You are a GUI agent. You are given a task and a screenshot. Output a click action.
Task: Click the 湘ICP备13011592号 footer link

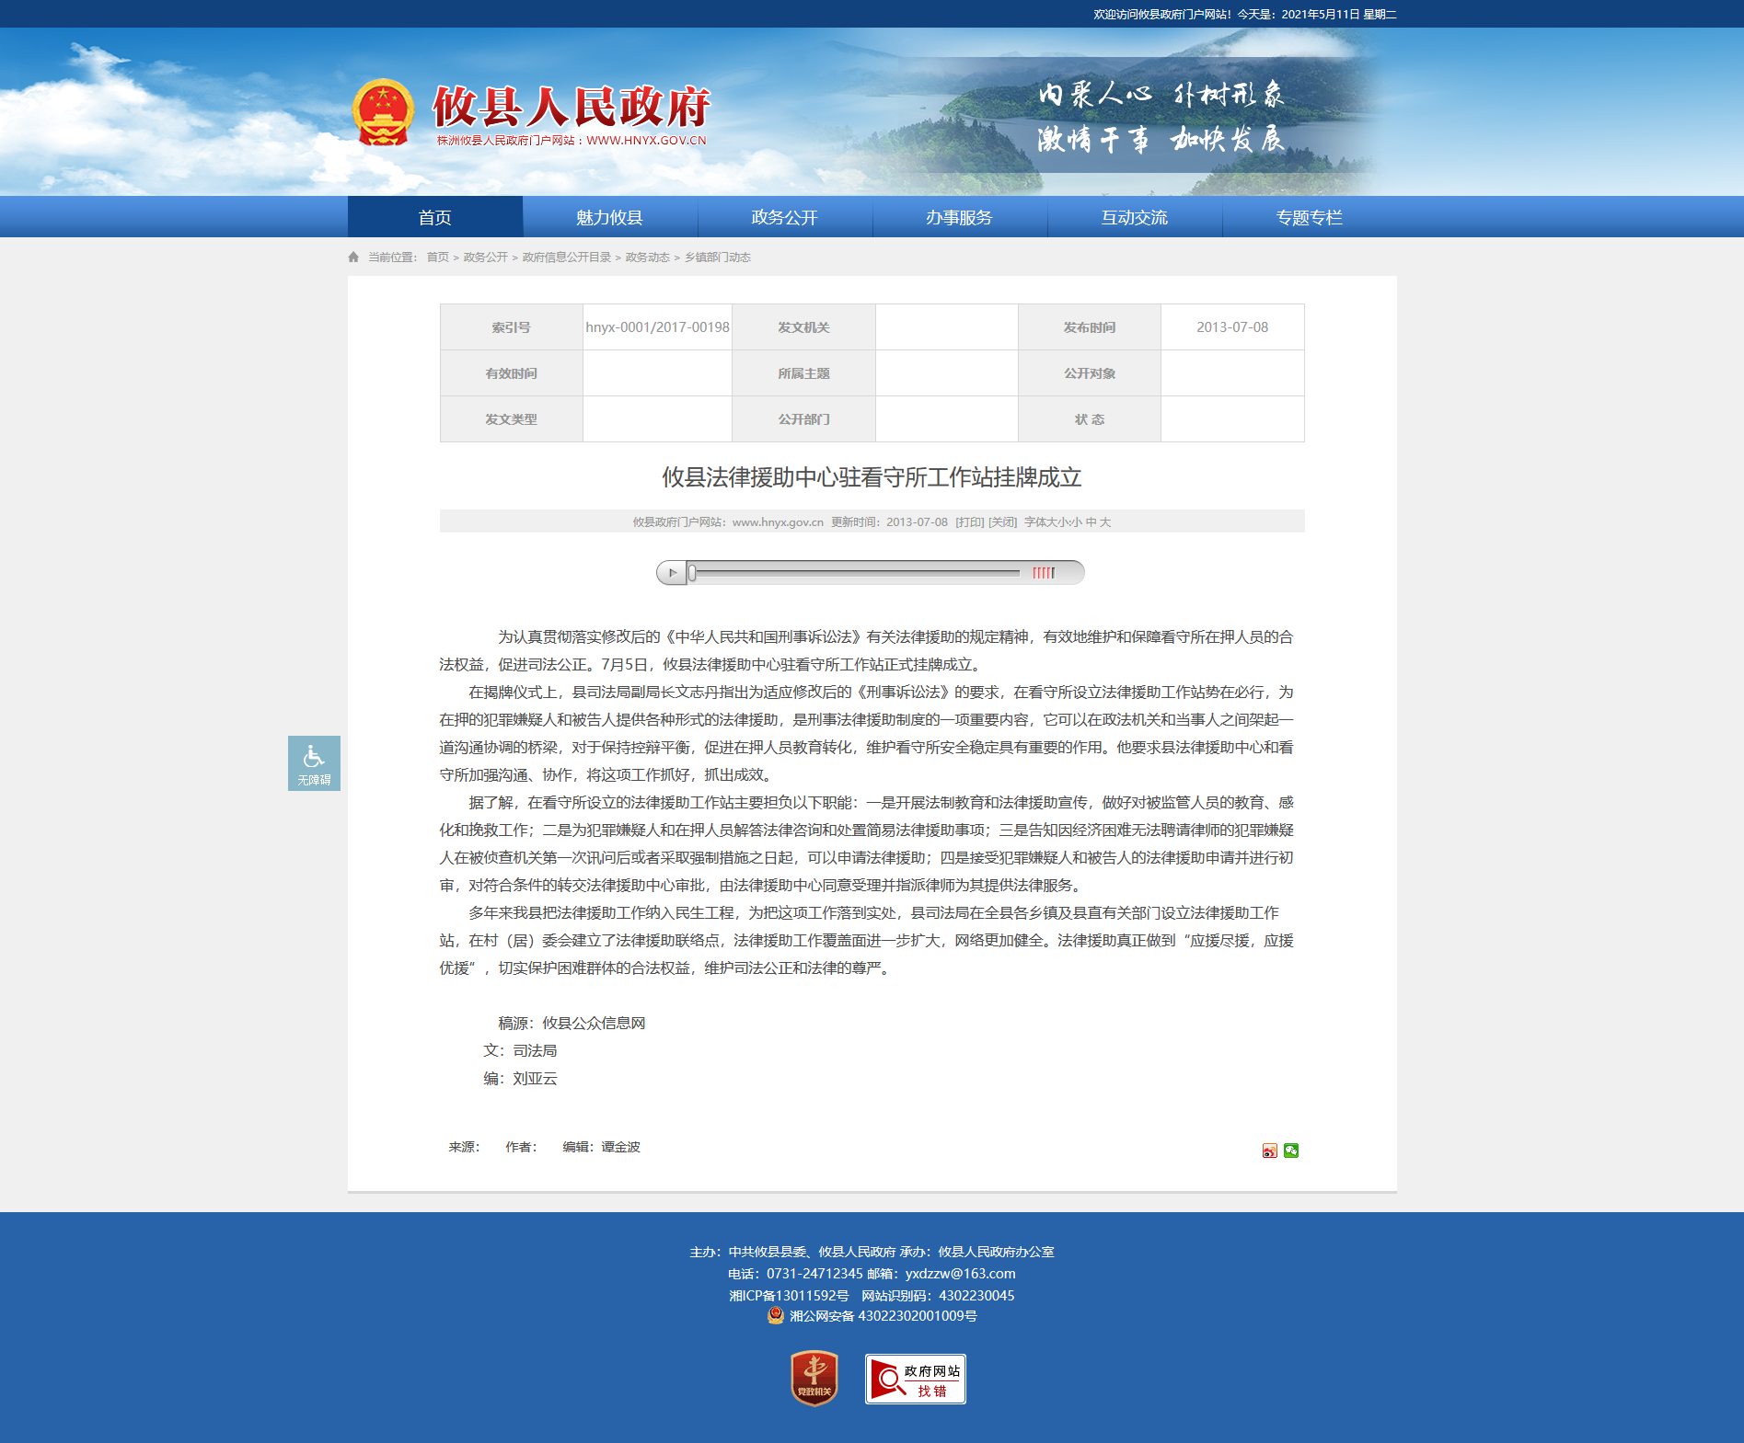(x=789, y=1295)
